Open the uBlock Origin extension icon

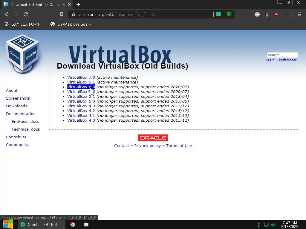[276, 14]
